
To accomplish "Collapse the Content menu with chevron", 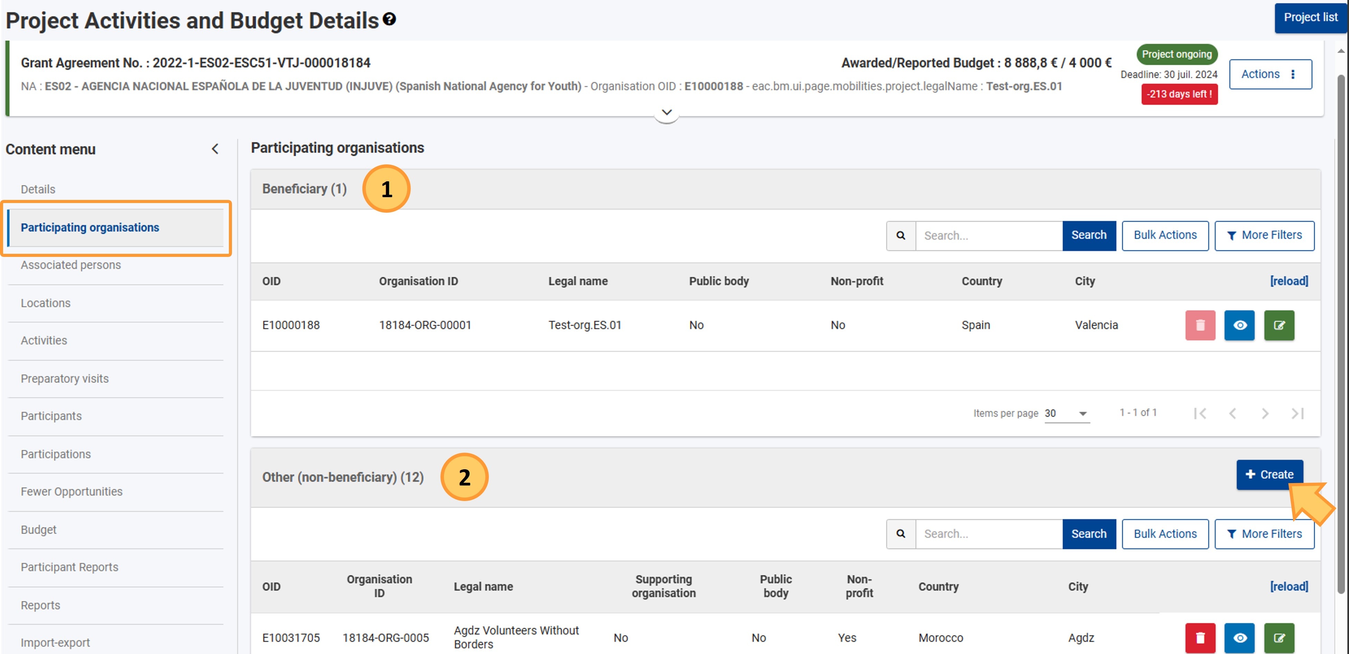I will pos(215,149).
